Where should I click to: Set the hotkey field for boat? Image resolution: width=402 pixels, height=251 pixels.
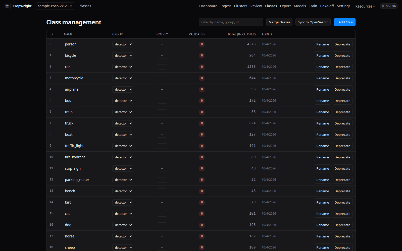coord(162,135)
